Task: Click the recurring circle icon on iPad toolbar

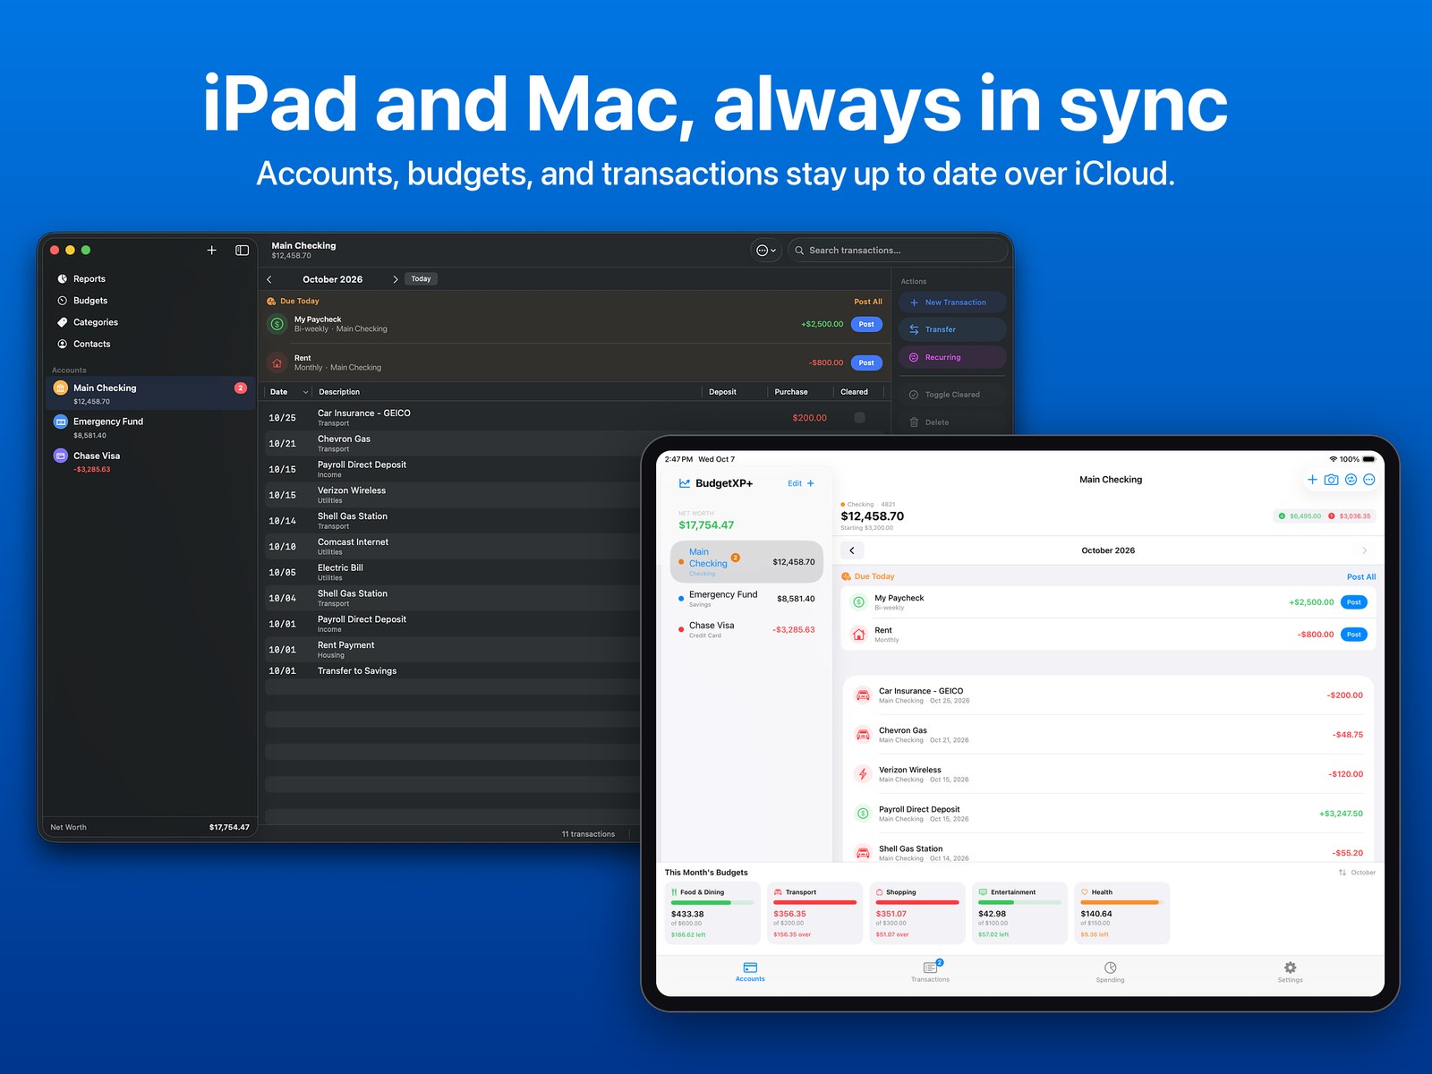Action: [x=1351, y=480]
